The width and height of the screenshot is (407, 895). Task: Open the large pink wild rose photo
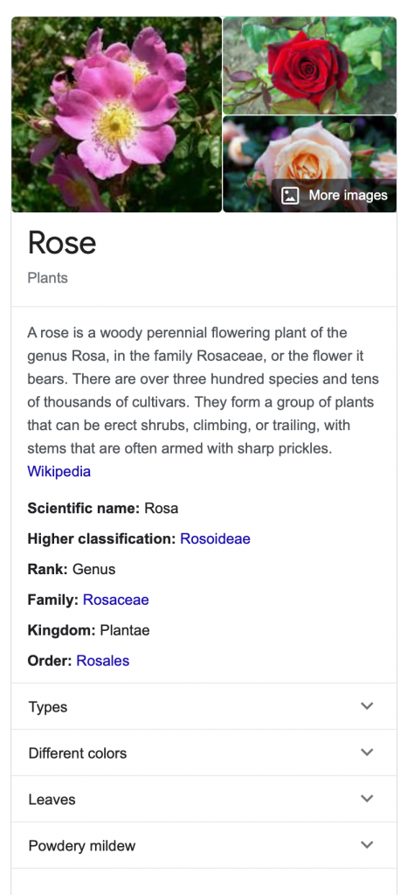[116, 114]
